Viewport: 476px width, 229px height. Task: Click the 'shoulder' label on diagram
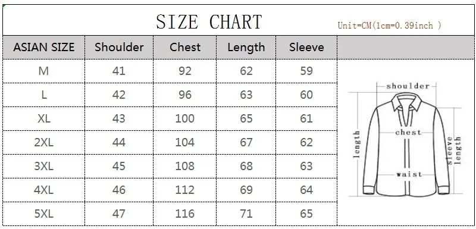tap(408, 86)
